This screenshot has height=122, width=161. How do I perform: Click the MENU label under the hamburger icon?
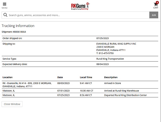tap(5, 8)
